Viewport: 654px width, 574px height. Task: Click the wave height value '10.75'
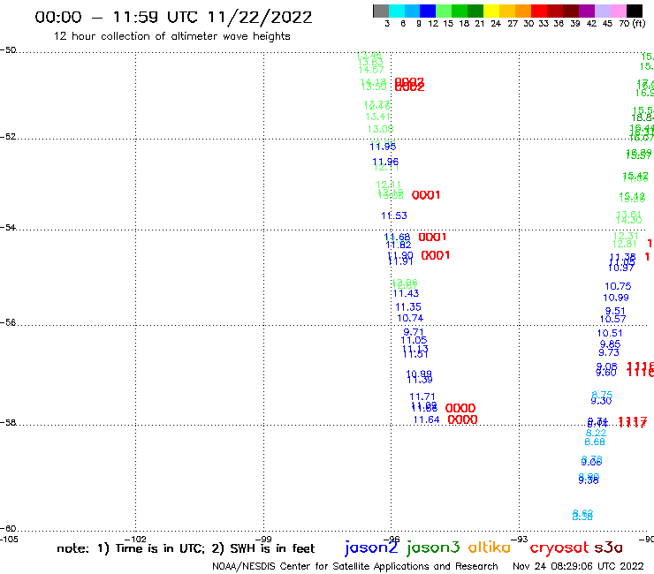tap(618, 286)
